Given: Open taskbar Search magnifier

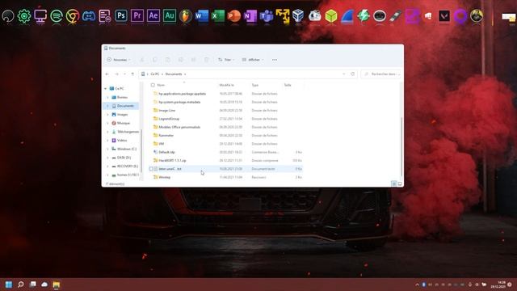Looking at the screenshot, I should tap(20, 285).
